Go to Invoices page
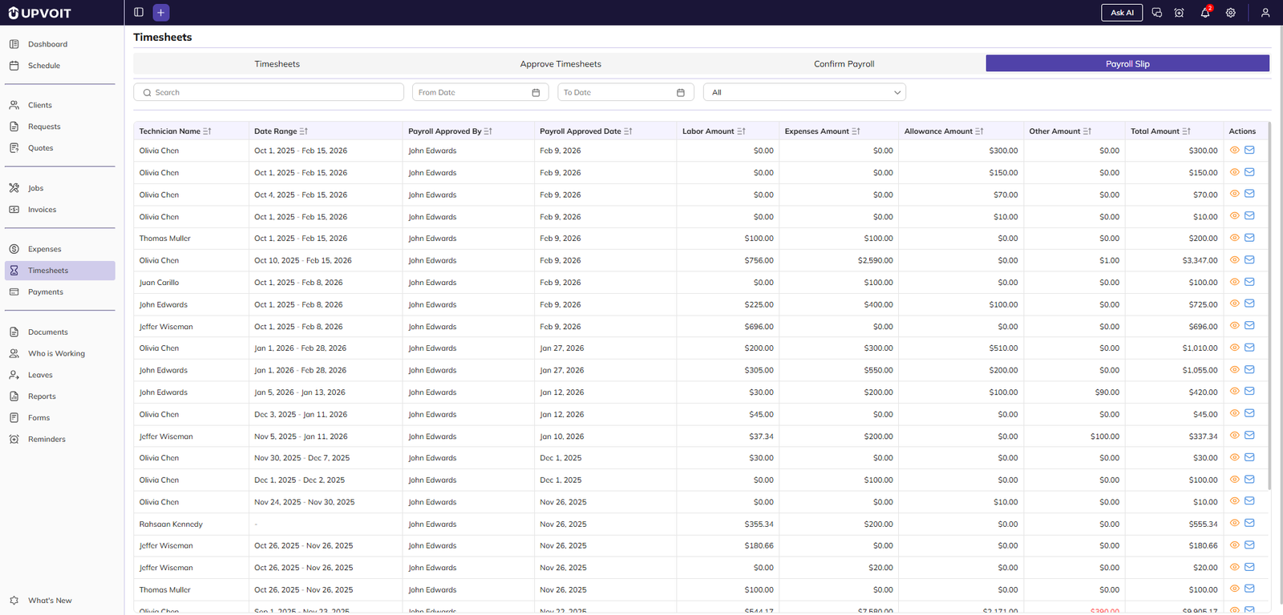Image resolution: width=1283 pixels, height=615 pixels. click(60, 210)
